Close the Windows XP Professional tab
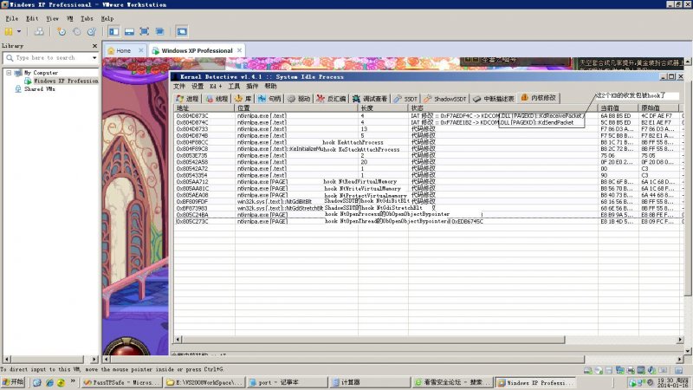Screen dimensions: 693x390 coord(239,50)
